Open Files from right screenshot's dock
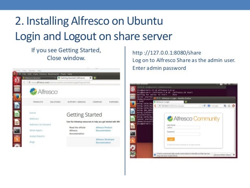The image size is (250, 188). pos(133,97)
